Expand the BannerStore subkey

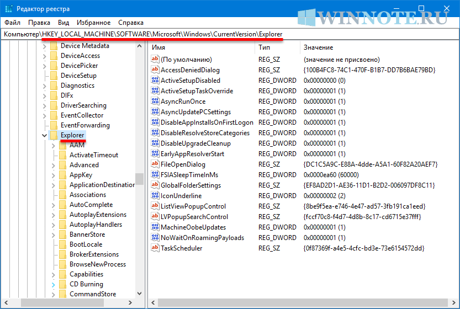[x=53, y=235]
